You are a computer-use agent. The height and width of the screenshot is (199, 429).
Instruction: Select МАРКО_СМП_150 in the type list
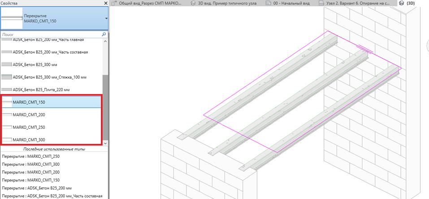(51, 102)
